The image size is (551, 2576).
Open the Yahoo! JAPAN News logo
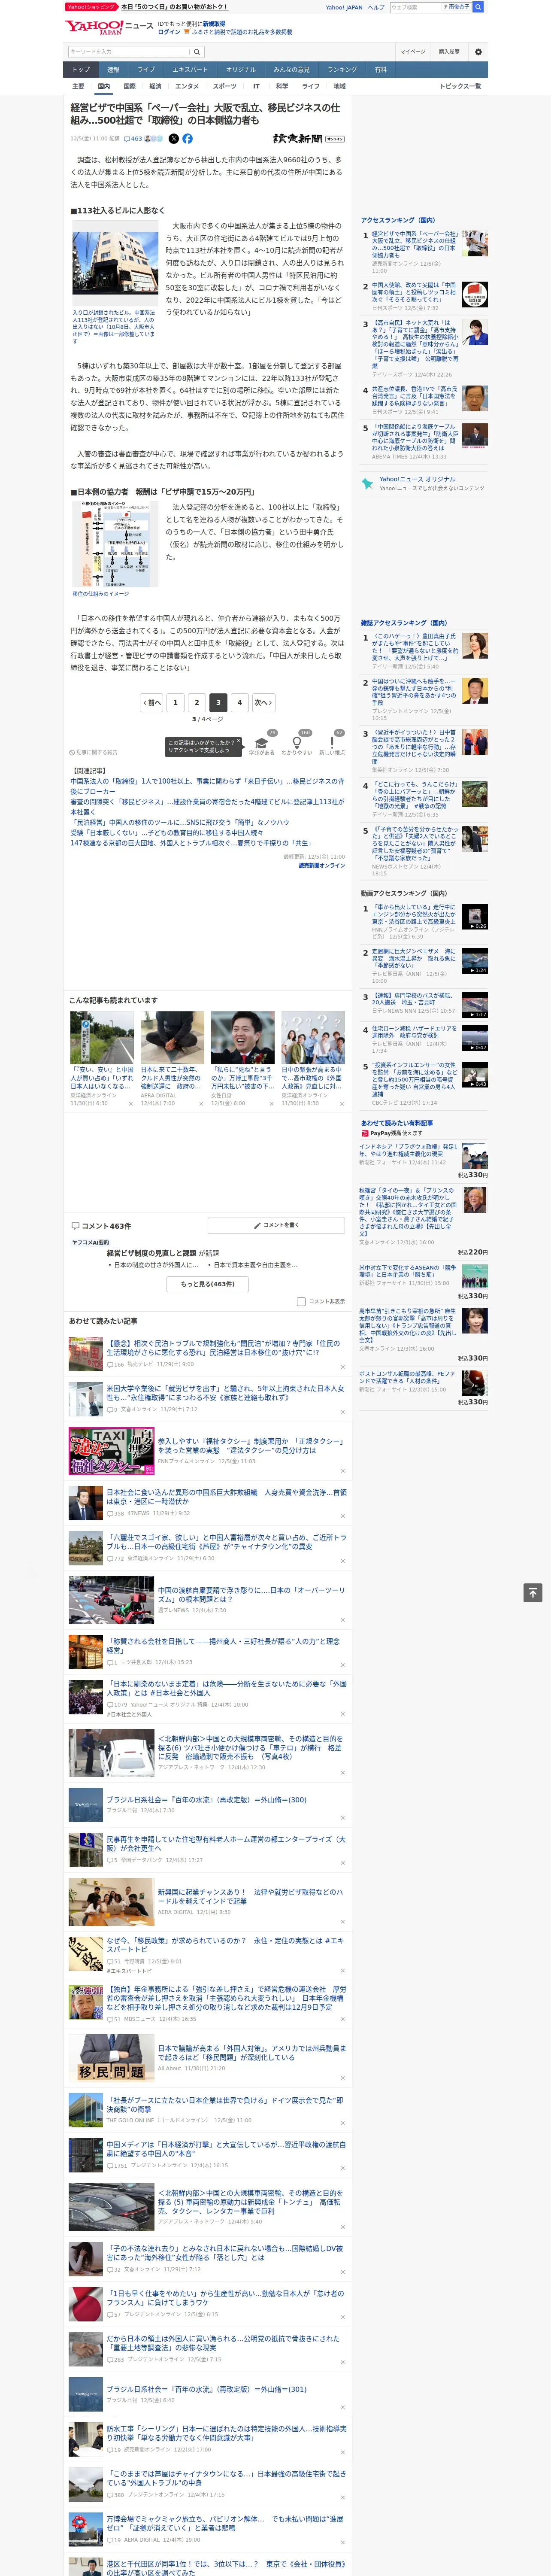108,27
